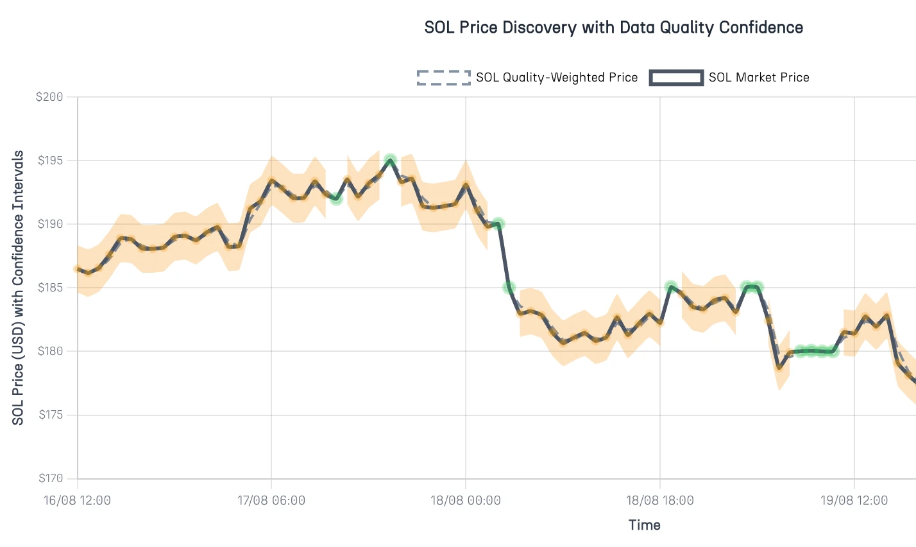This screenshot has width=916, height=547.
Task: Click the Time x-axis title
Action: tap(644, 525)
